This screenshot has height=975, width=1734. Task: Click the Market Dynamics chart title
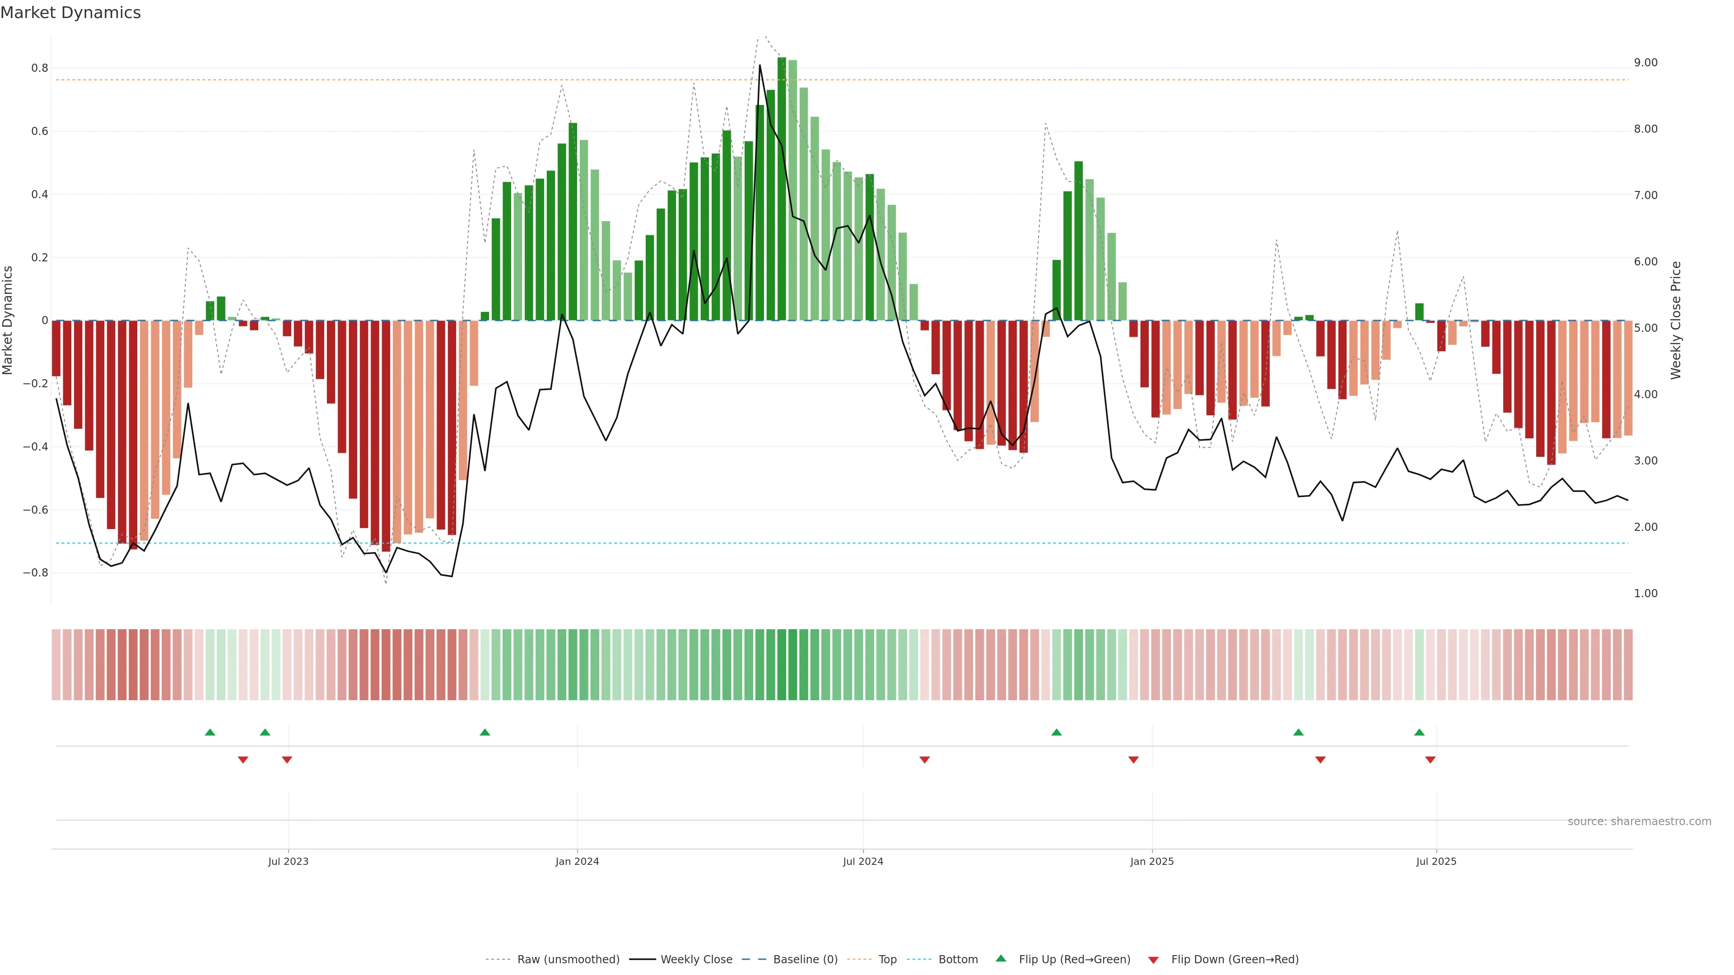click(71, 13)
